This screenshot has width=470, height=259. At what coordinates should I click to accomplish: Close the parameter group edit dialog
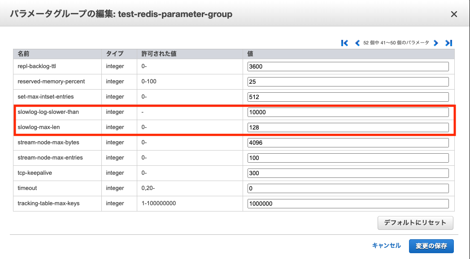click(x=454, y=14)
